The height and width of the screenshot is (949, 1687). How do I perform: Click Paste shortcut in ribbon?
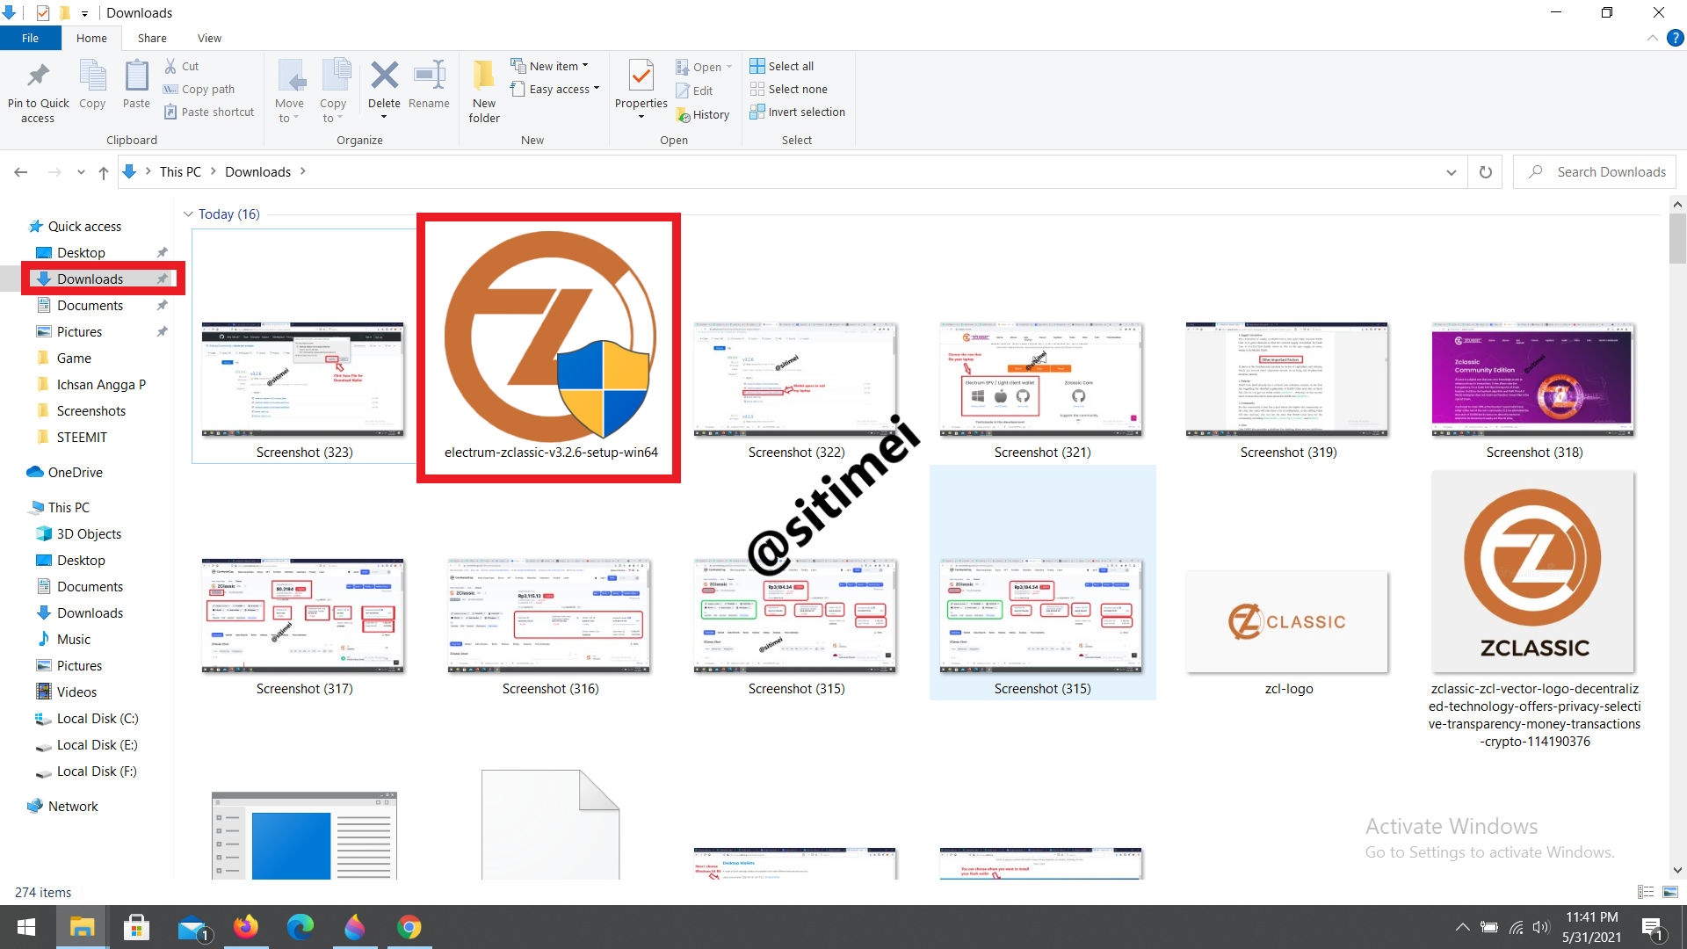209,112
